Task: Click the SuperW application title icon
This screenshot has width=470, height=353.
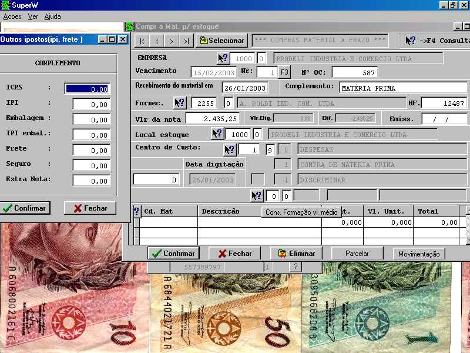Action: pyautogui.click(x=6, y=5)
